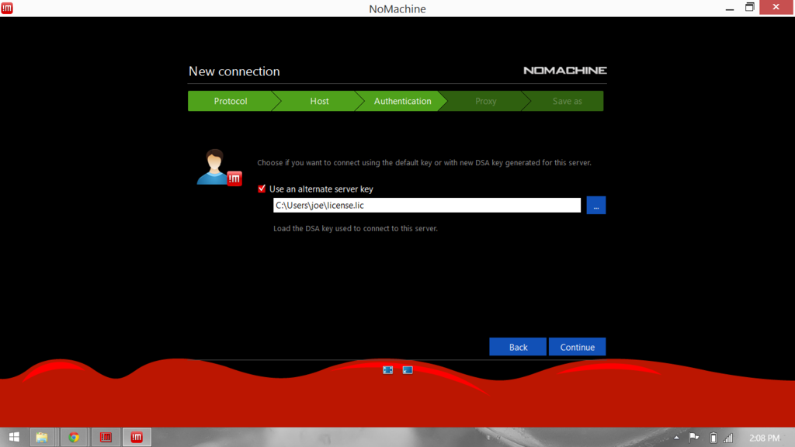Select the active NoMachine taskbar icon

click(x=137, y=437)
